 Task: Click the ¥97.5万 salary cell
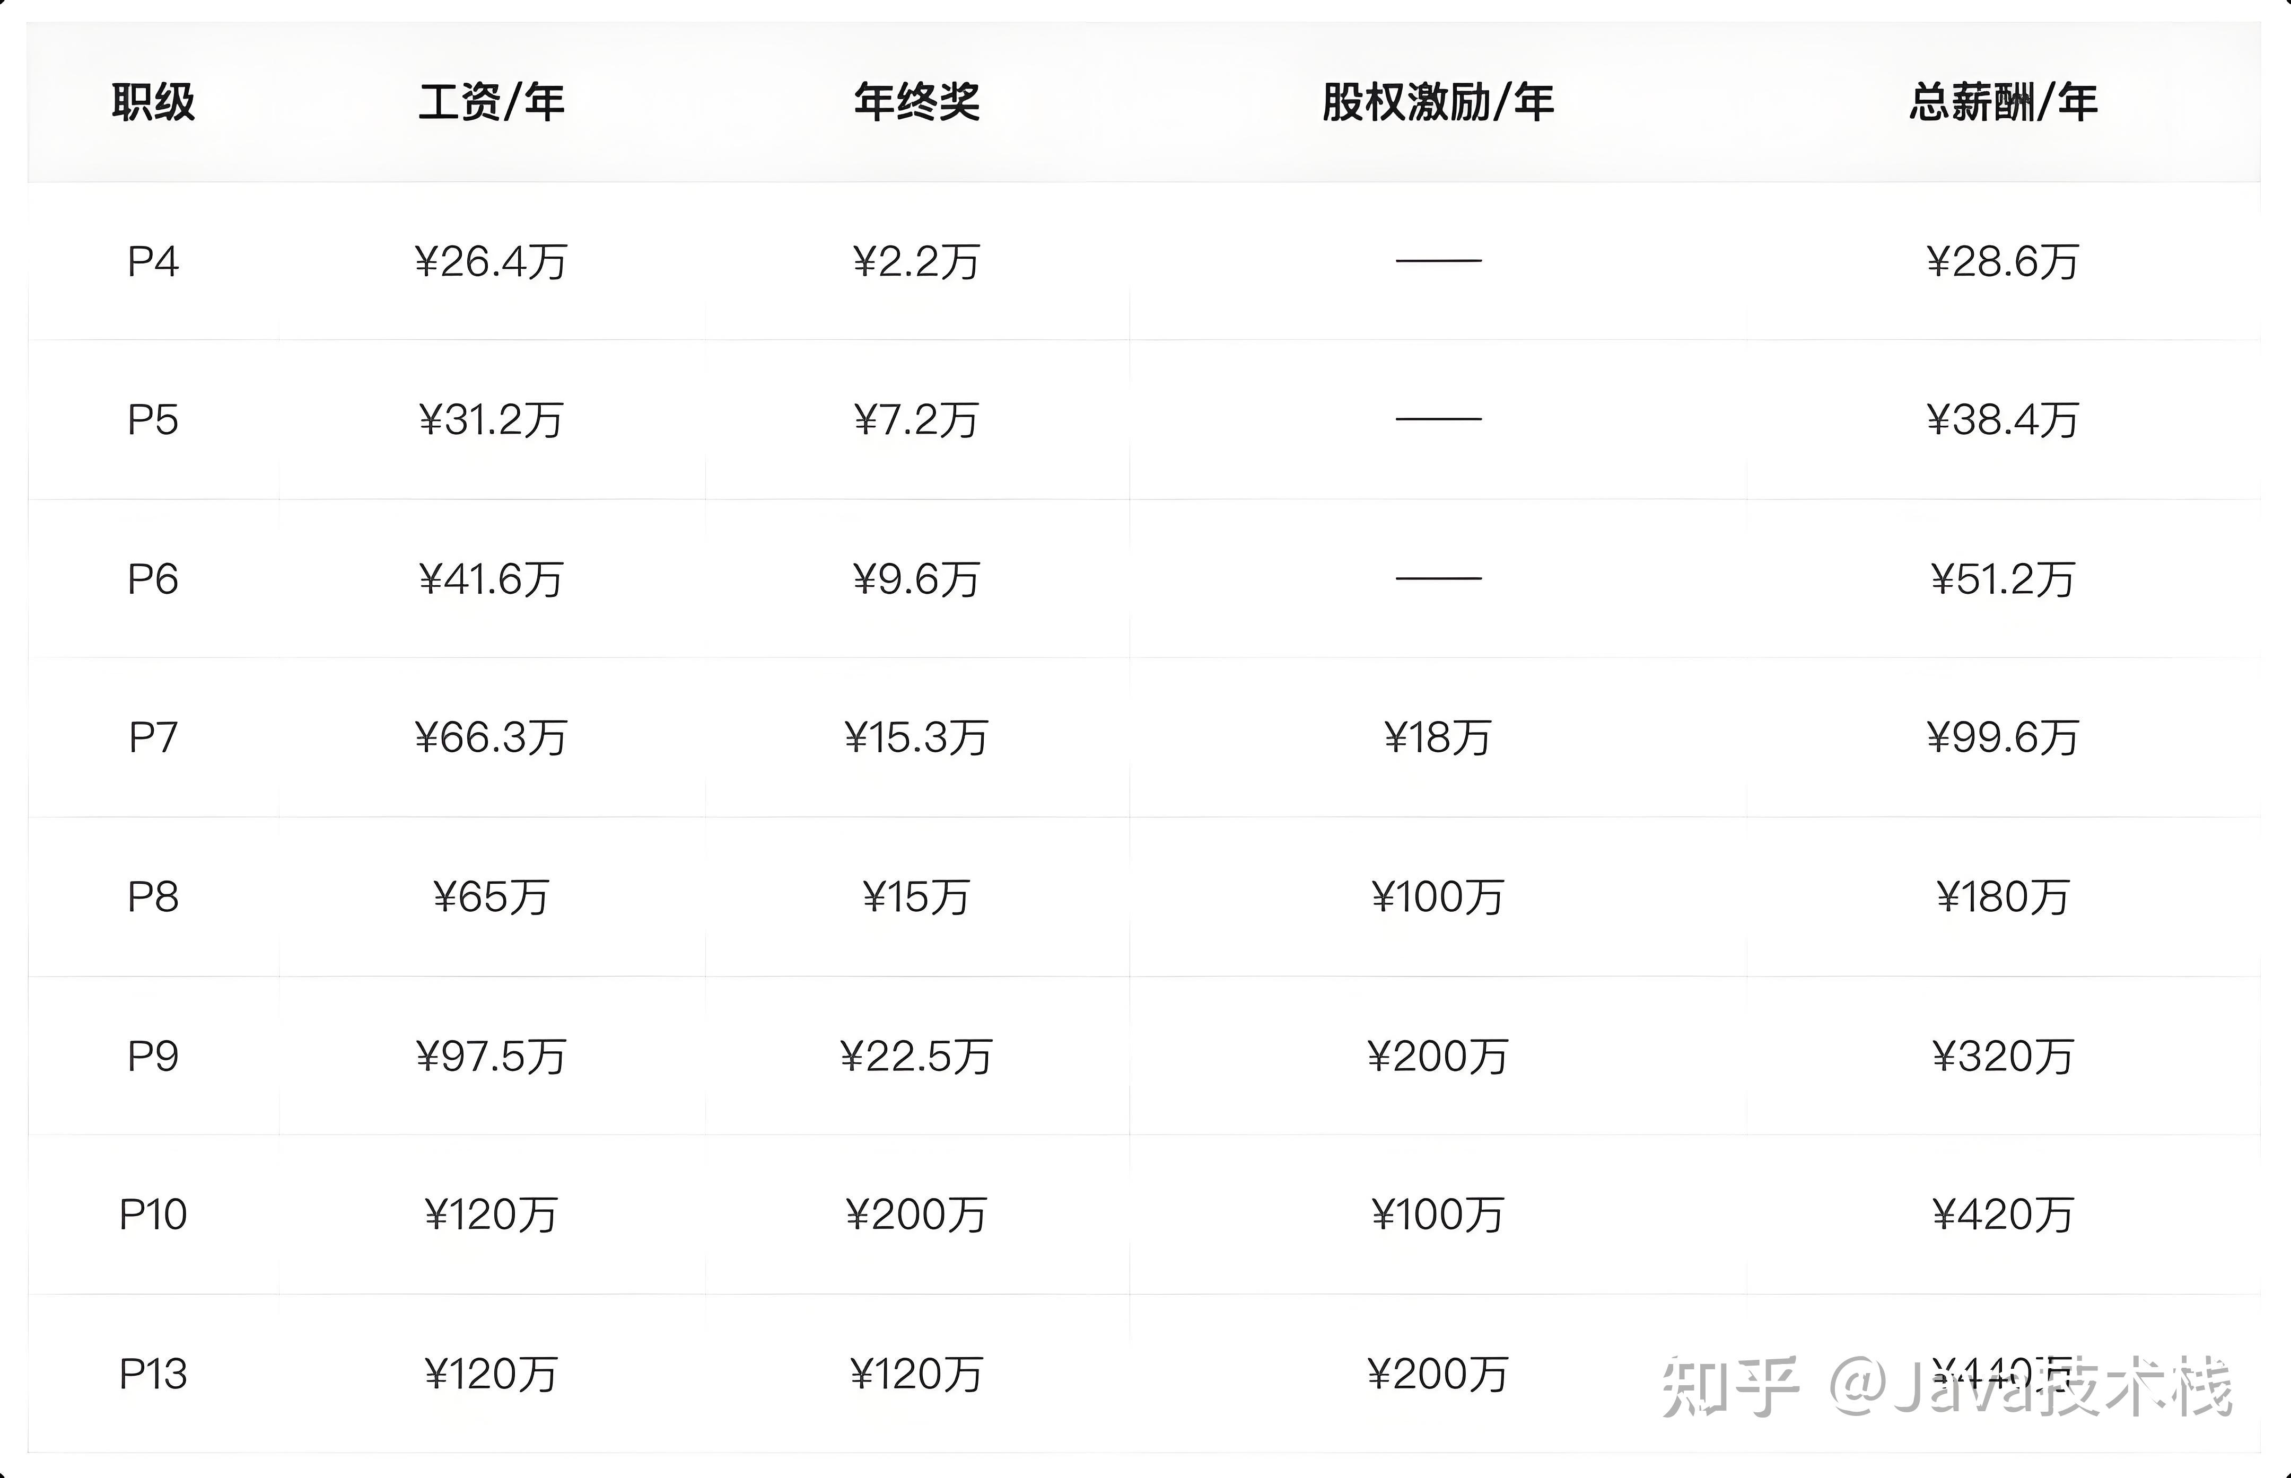492,1057
